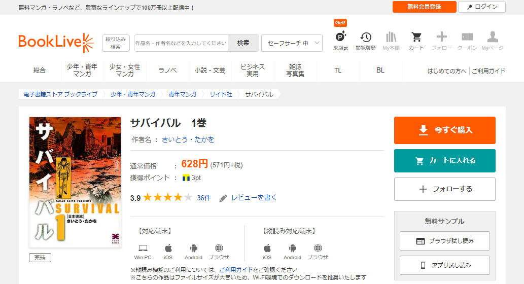Click the フォローする follow button
Viewport: 524px width, 284px height.
(444, 189)
